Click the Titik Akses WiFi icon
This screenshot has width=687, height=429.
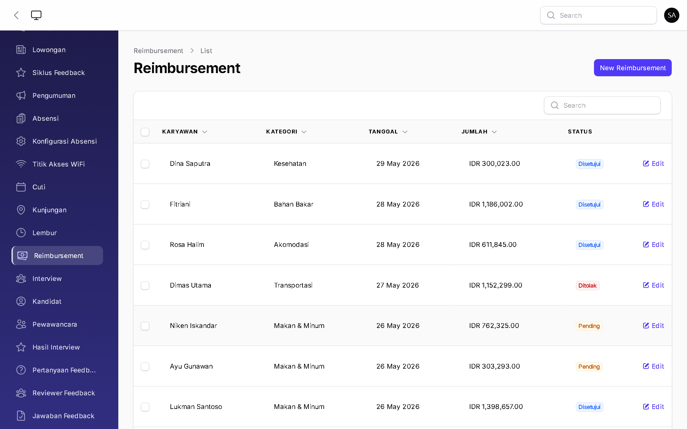point(21,164)
